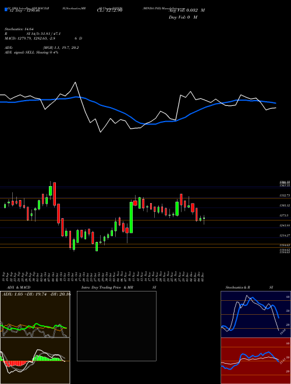Open the blue Stochastics mini chart
This screenshot has height=384, width=291.
pos(255,314)
